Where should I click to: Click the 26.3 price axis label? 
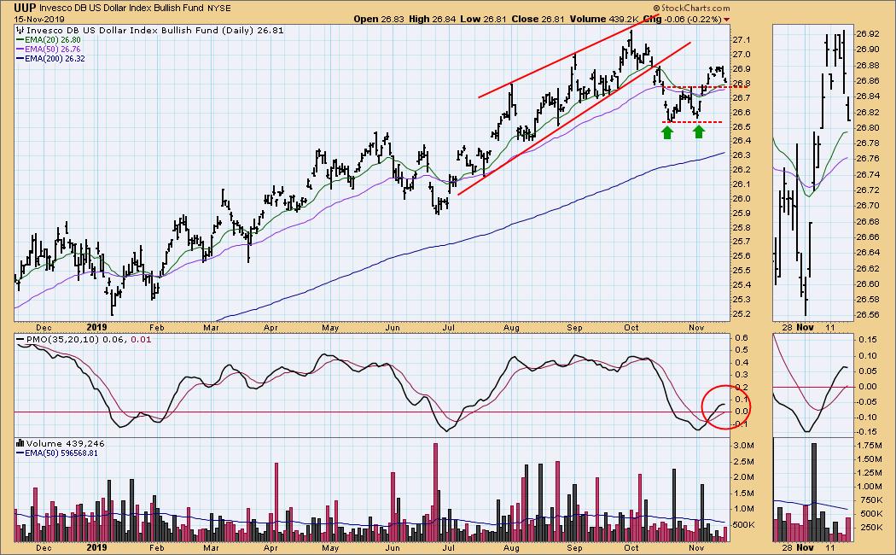click(x=741, y=155)
